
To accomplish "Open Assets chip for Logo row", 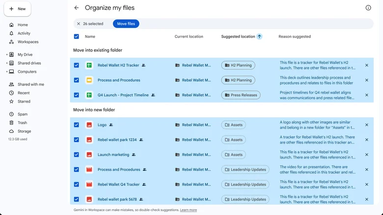I will click(x=234, y=125).
